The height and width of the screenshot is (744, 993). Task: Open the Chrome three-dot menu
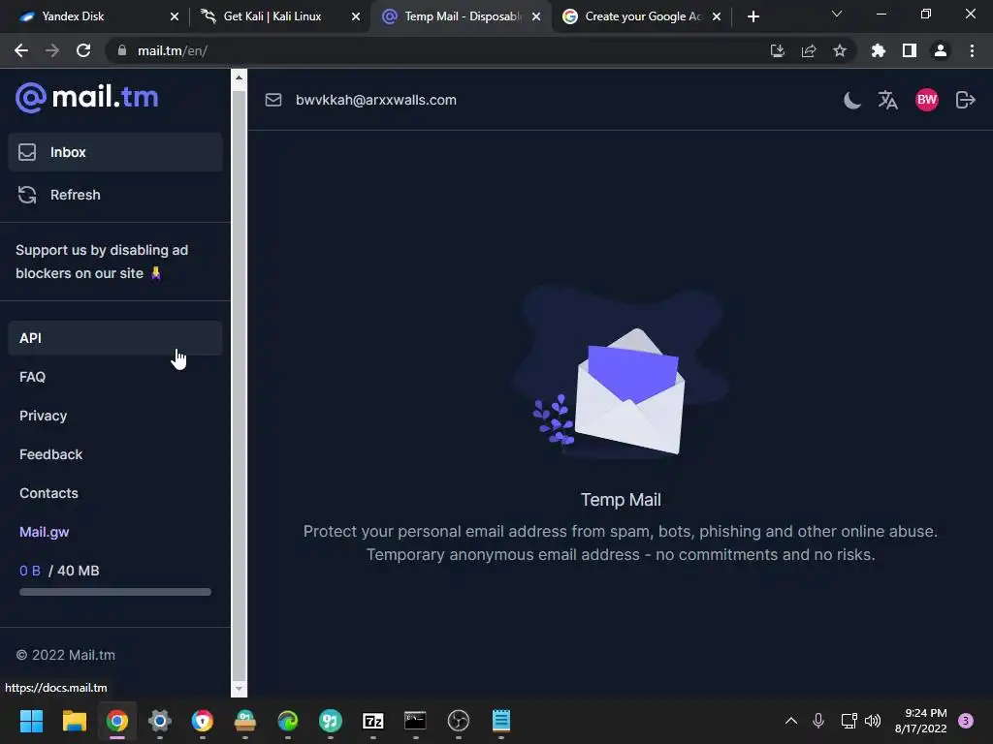[972, 50]
